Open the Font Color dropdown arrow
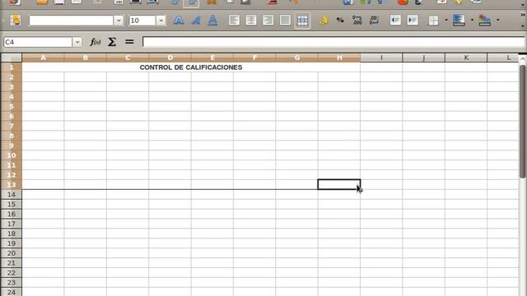The height and width of the screenshot is (296, 527). [497, 20]
